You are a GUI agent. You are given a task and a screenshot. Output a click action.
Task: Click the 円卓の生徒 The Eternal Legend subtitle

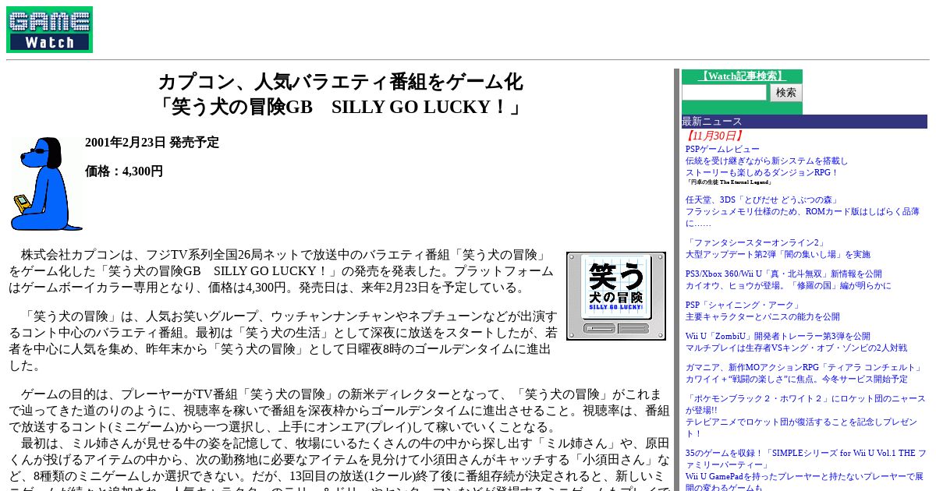tap(729, 182)
